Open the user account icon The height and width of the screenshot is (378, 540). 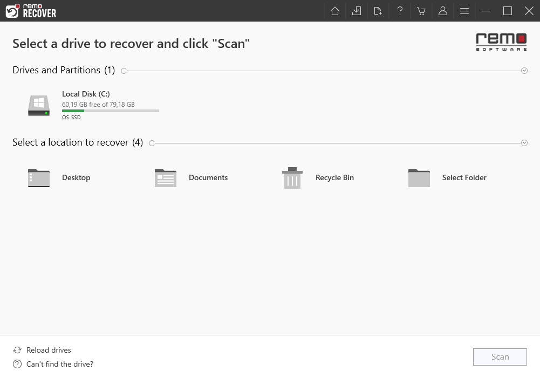pyautogui.click(x=442, y=11)
